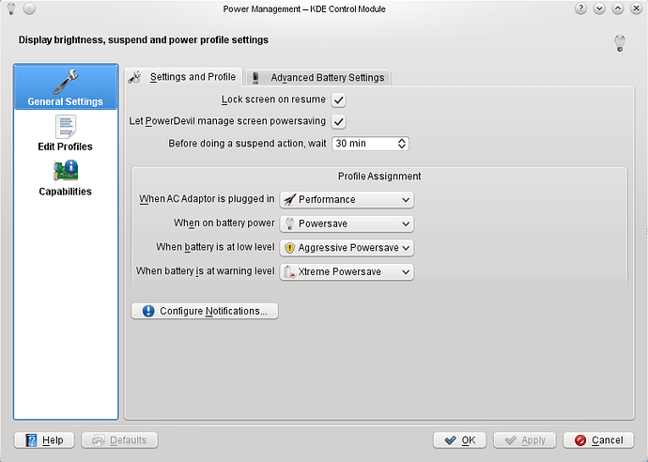This screenshot has height=462, width=648.
Task: Uncheck Let PowerDevil manage screen powersaving
Action: click(x=338, y=121)
